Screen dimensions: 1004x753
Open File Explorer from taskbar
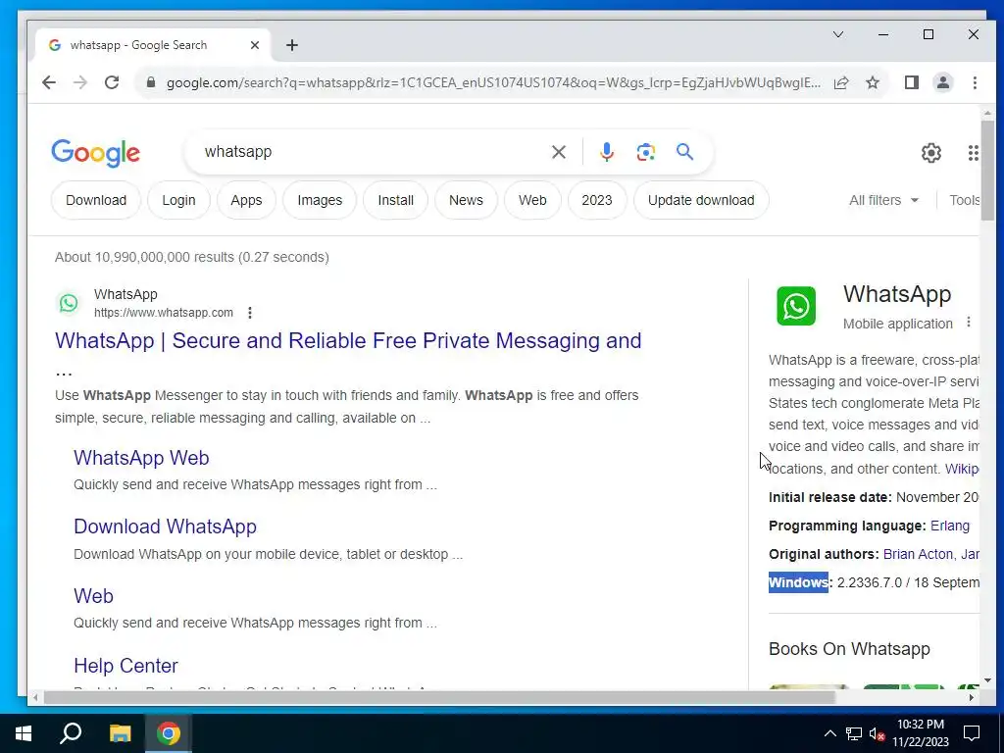120,733
